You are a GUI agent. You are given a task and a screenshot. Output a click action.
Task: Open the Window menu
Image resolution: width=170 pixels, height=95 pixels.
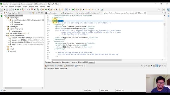click(42, 7)
